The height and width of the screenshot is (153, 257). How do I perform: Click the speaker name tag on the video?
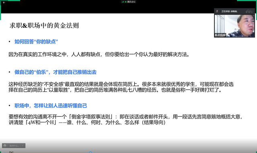220,35
